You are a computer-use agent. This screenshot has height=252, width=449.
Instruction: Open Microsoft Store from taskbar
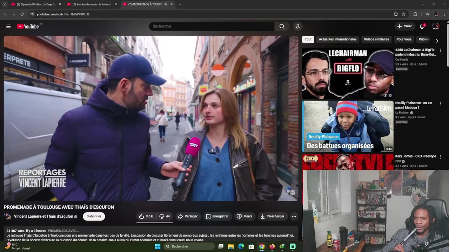(251, 246)
